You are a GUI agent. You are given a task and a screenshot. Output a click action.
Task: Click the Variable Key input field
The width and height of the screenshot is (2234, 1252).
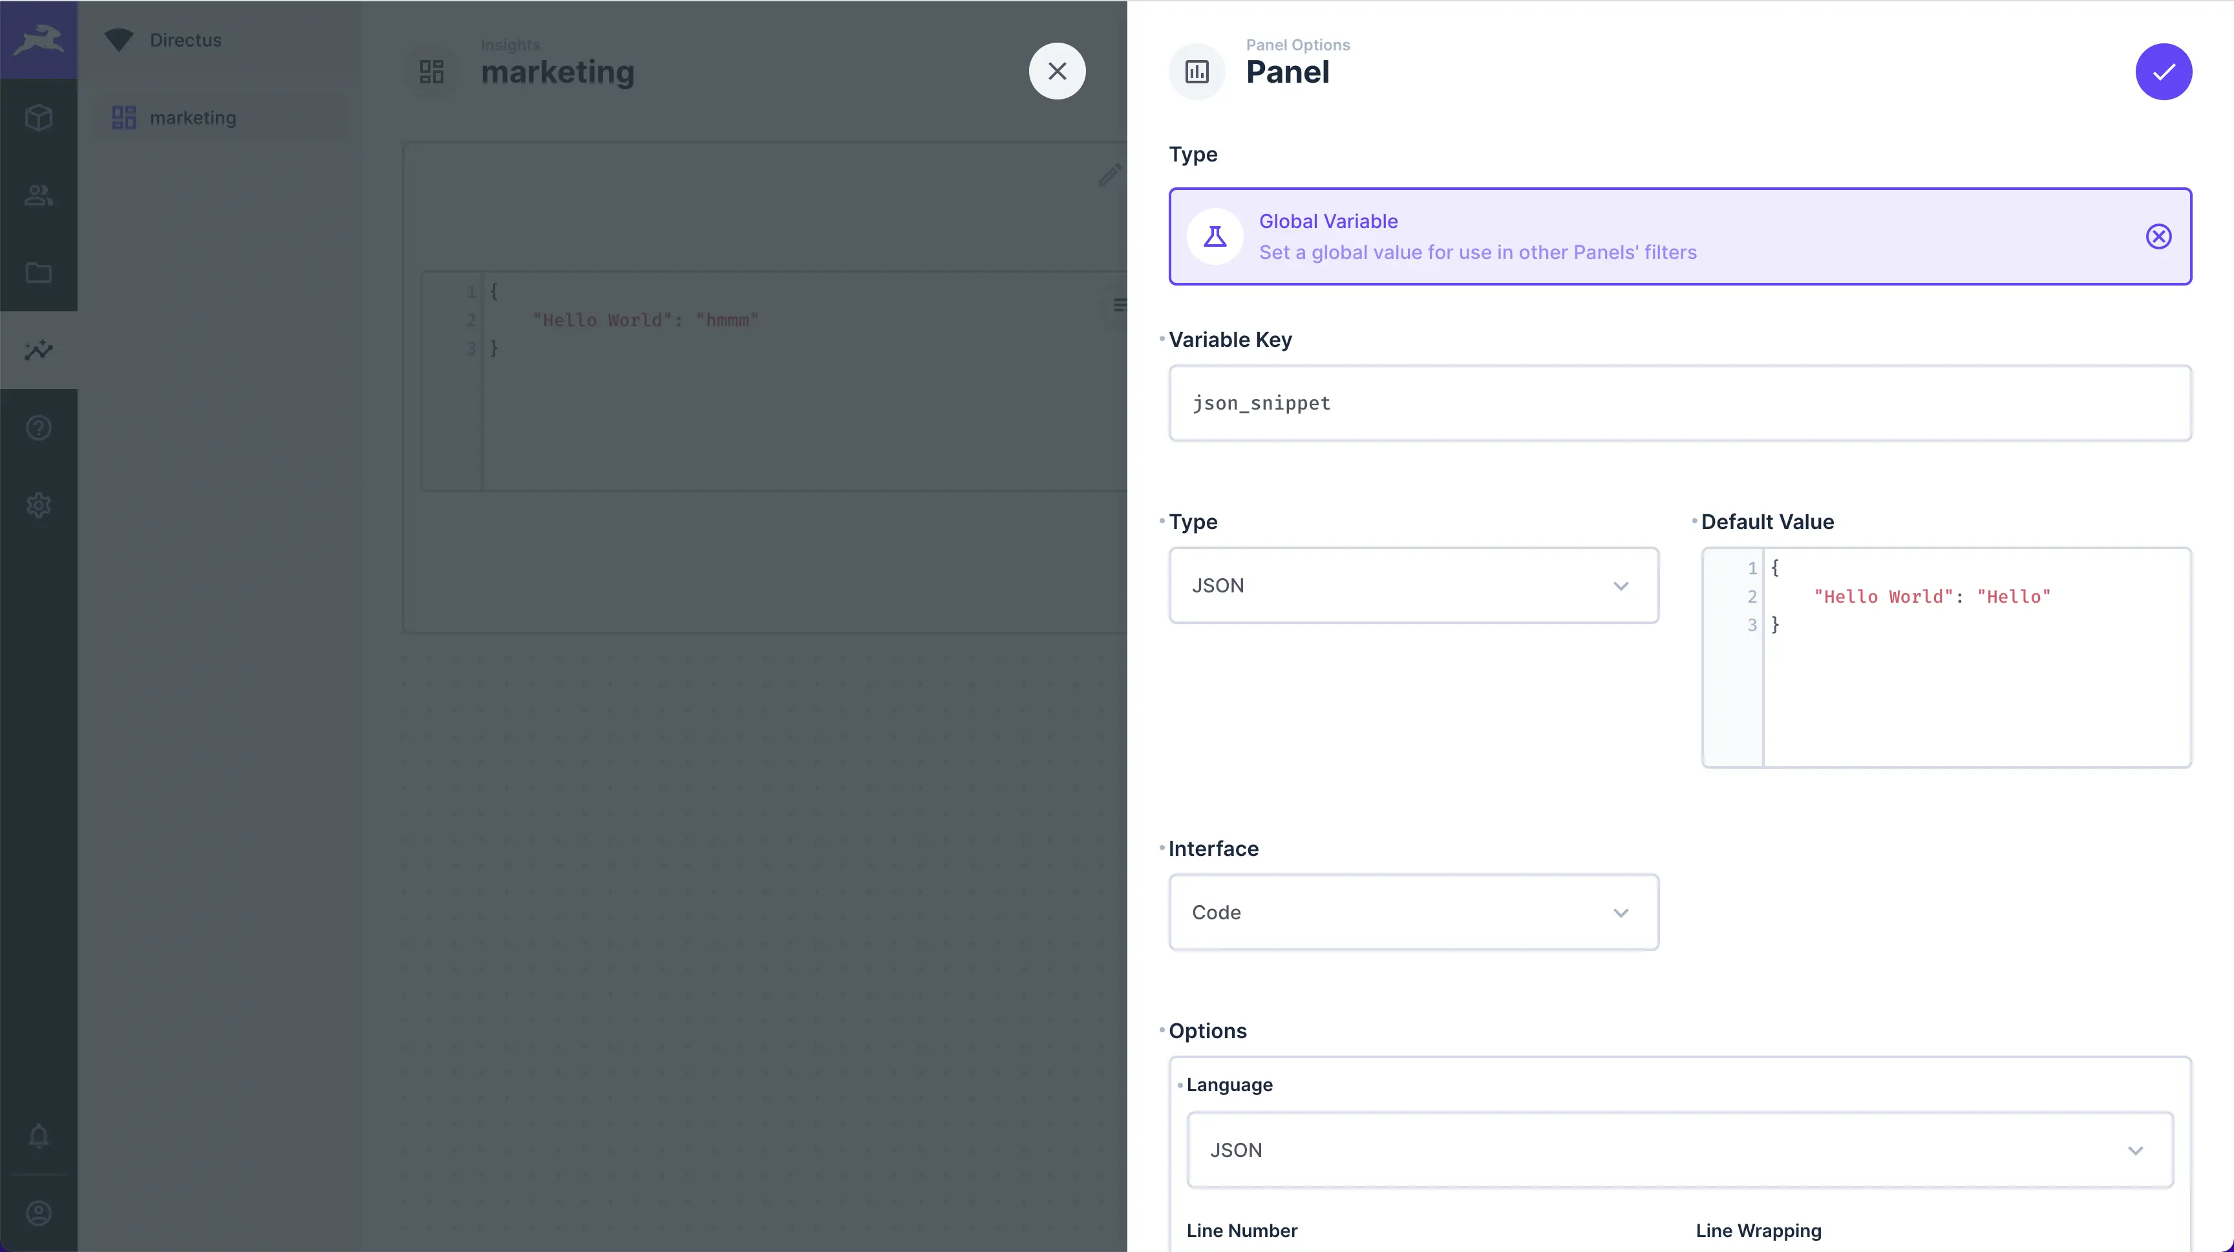coord(1679,404)
